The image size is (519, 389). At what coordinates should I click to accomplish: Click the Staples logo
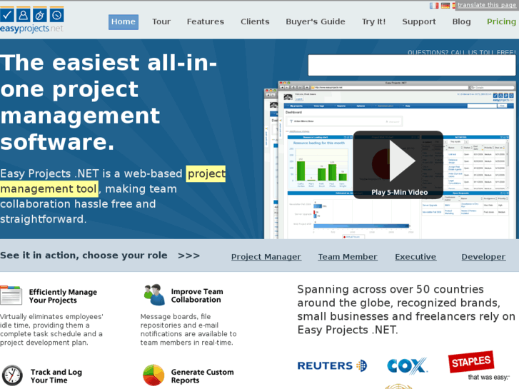[471, 362]
